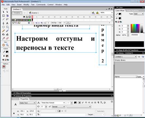This screenshot has height=118, width=145.
Task: Open the Times New Roman font dropdown
Action: (53, 103)
